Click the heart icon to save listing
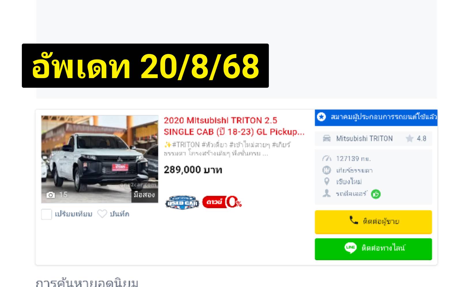449x287 pixels. coord(102,214)
